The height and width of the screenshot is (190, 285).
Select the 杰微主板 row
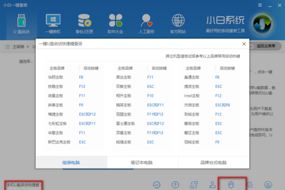(210, 105)
